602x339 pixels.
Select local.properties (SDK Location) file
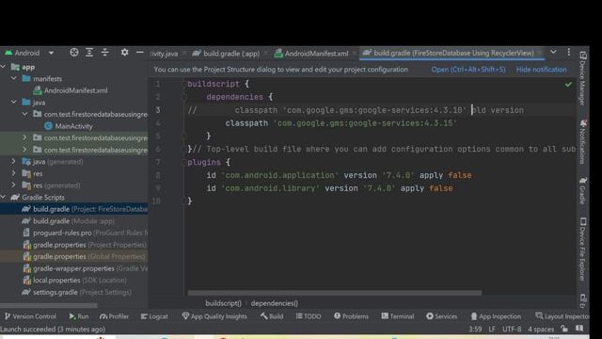(x=73, y=281)
